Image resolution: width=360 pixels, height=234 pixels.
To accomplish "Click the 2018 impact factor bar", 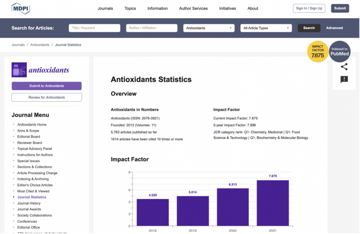I will (153, 213).
